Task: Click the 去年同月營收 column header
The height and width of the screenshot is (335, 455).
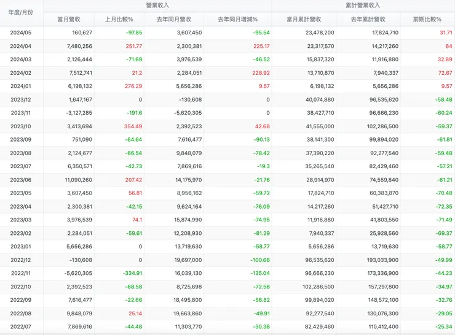Action: (174, 20)
